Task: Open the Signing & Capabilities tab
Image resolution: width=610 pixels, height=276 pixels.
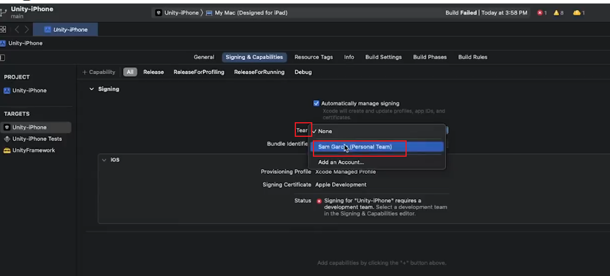Action: tap(254, 57)
